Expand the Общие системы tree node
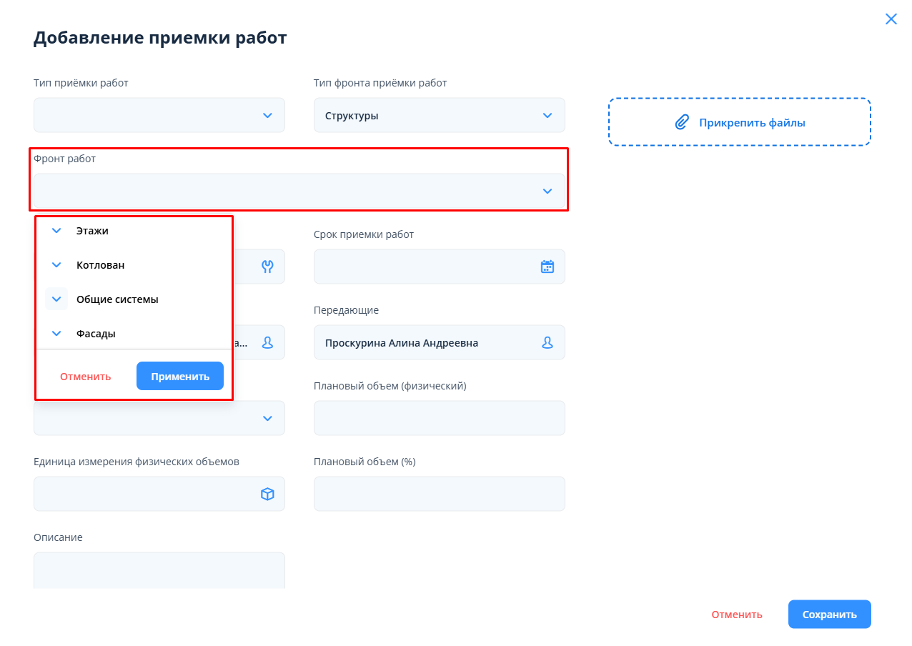This screenshot has height=646, width=912. 57,299
